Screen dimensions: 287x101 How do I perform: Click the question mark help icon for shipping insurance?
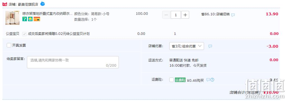[x=212, y=80]
